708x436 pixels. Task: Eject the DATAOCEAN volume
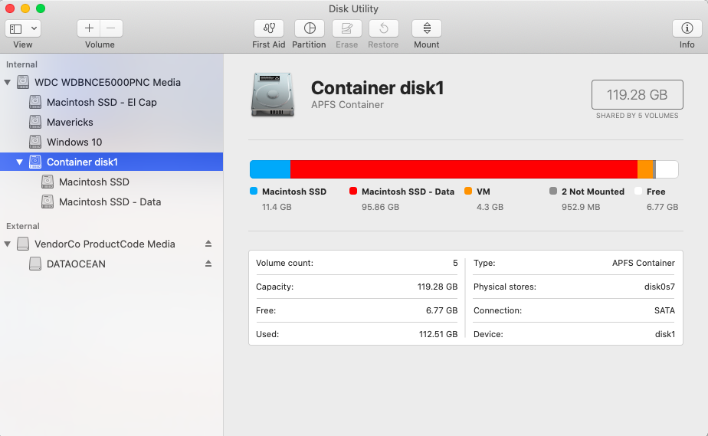pyautogui.click(x=208, y=264)
